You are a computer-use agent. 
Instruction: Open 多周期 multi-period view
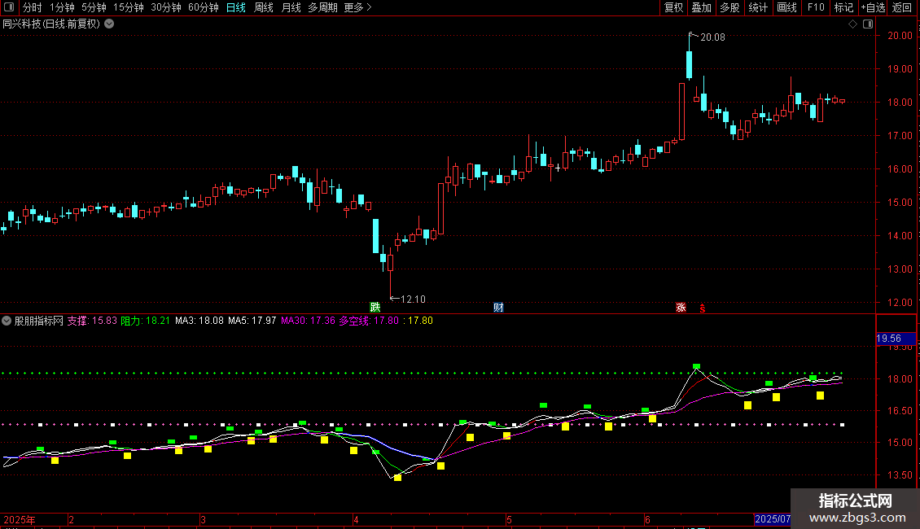click(x=322, y=7)
